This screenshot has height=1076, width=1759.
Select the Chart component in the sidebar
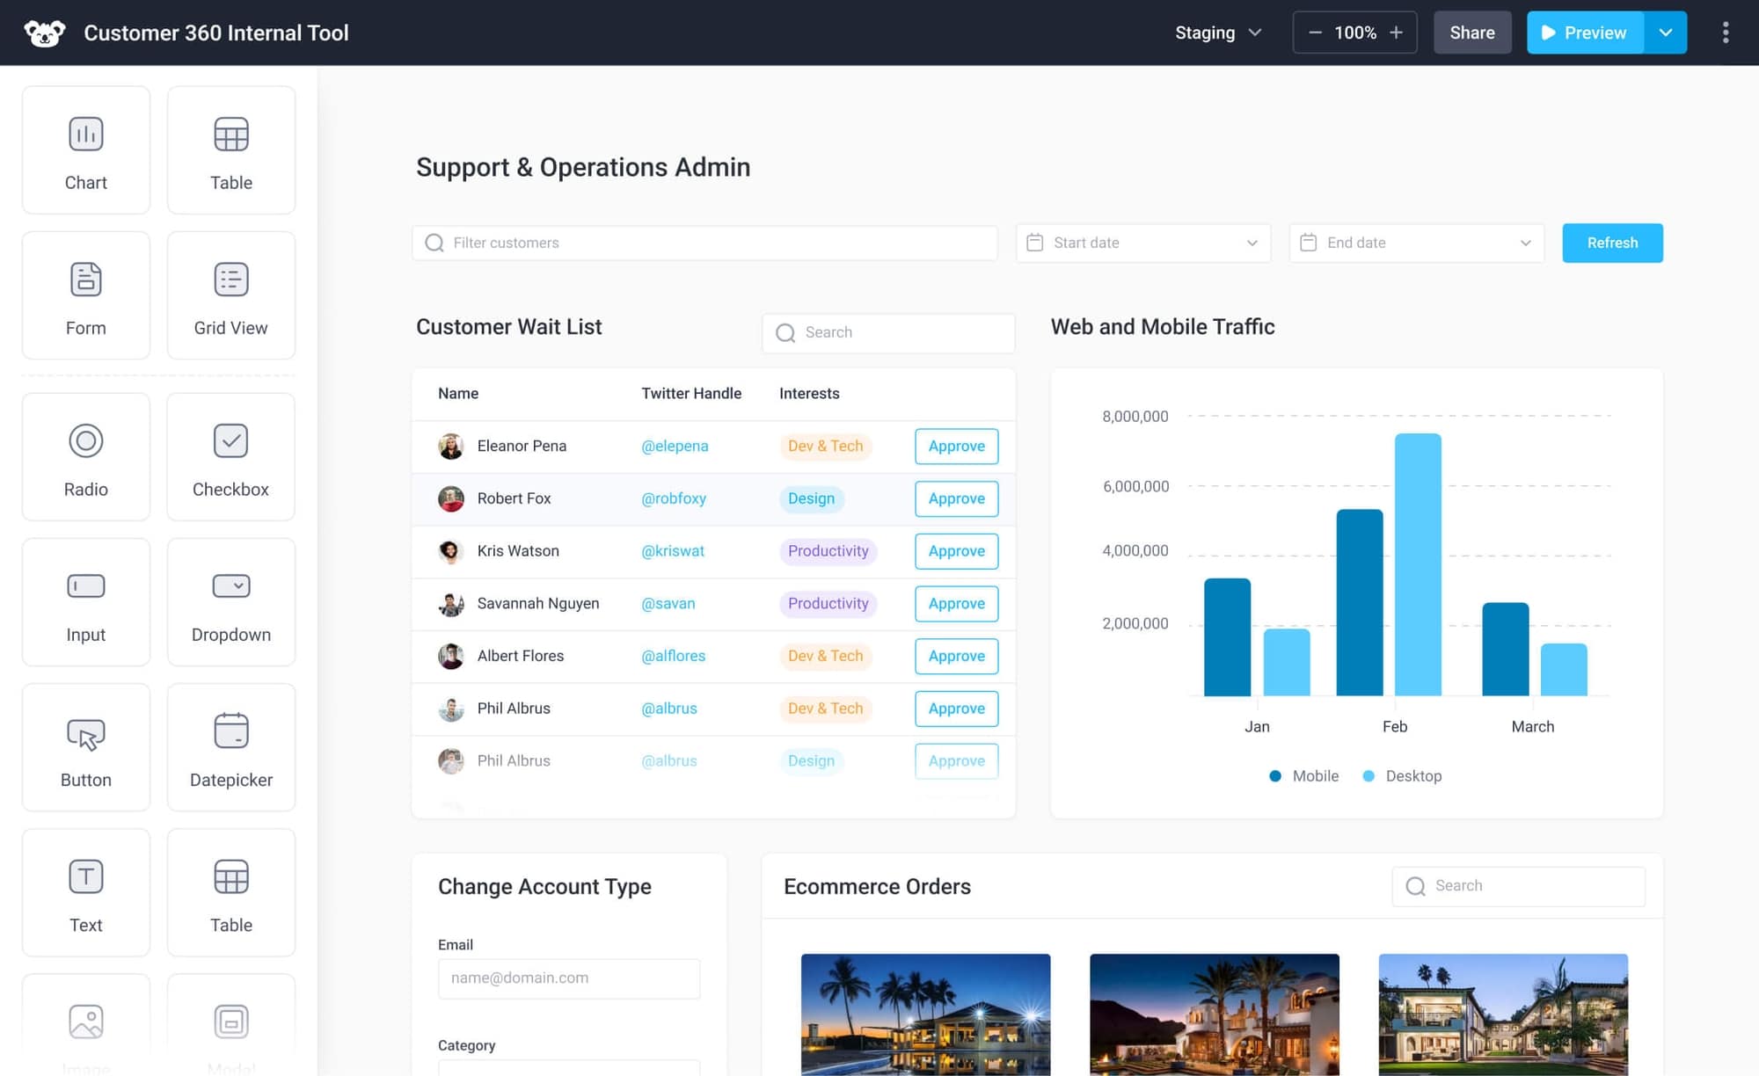point(85,149)
